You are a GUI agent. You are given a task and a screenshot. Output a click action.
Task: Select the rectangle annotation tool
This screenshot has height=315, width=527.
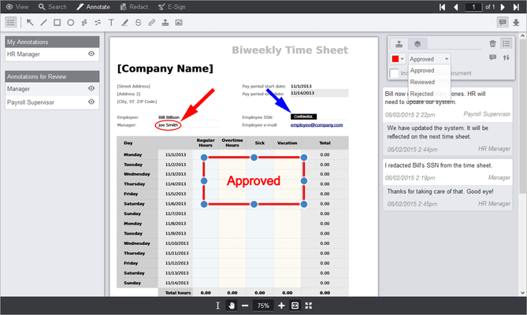(58, 23)
